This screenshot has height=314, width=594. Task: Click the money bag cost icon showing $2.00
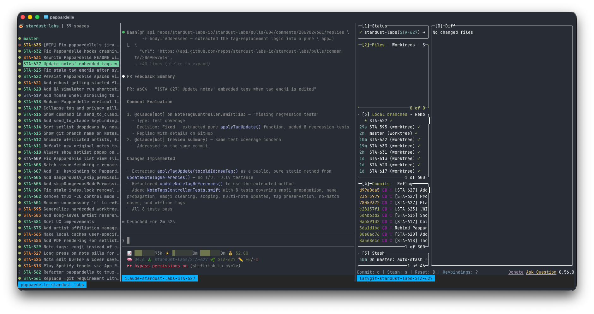pyautogui.click(x=231, y=253)
